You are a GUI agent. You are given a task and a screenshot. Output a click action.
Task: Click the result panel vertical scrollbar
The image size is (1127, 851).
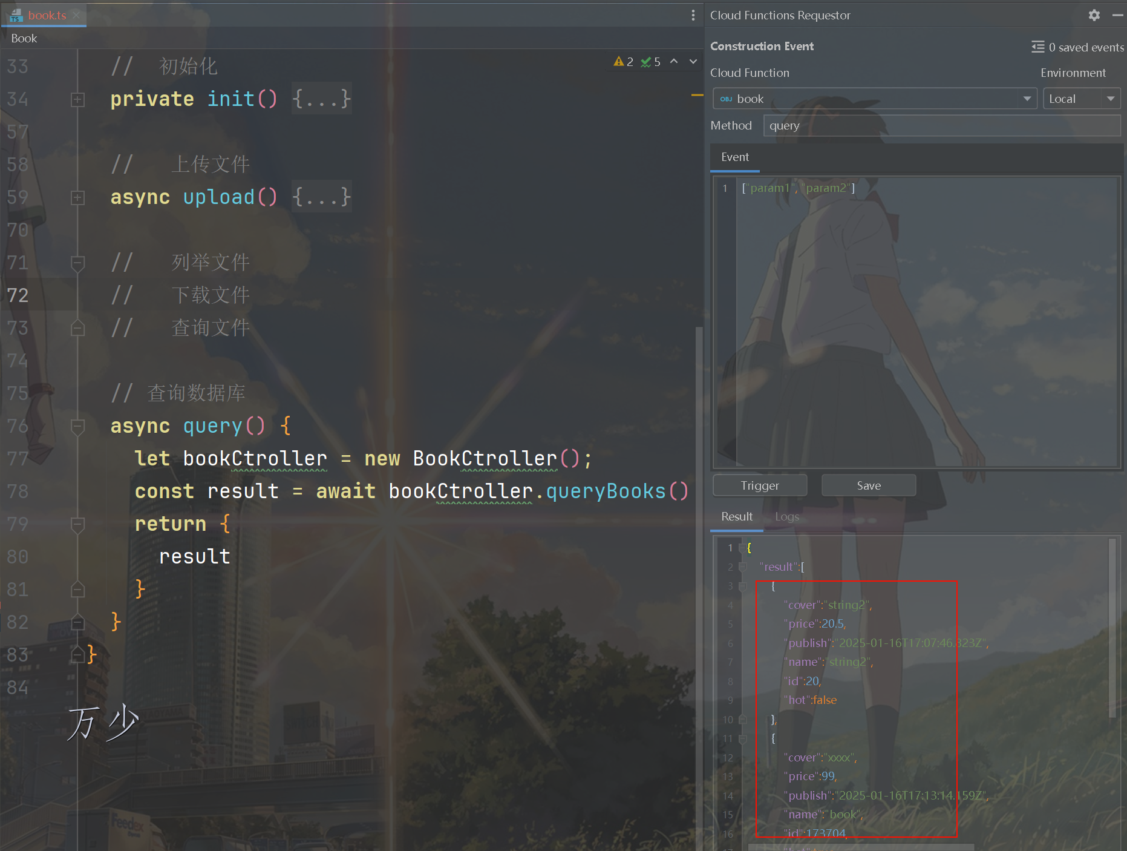(x=1112, y=628)
